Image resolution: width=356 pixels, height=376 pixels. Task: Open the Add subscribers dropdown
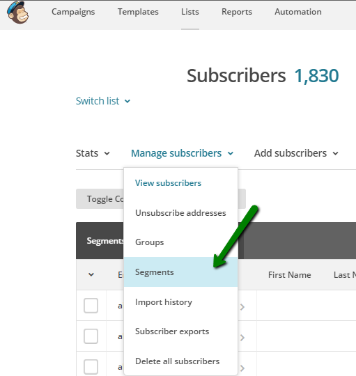(x=296, y=153)
